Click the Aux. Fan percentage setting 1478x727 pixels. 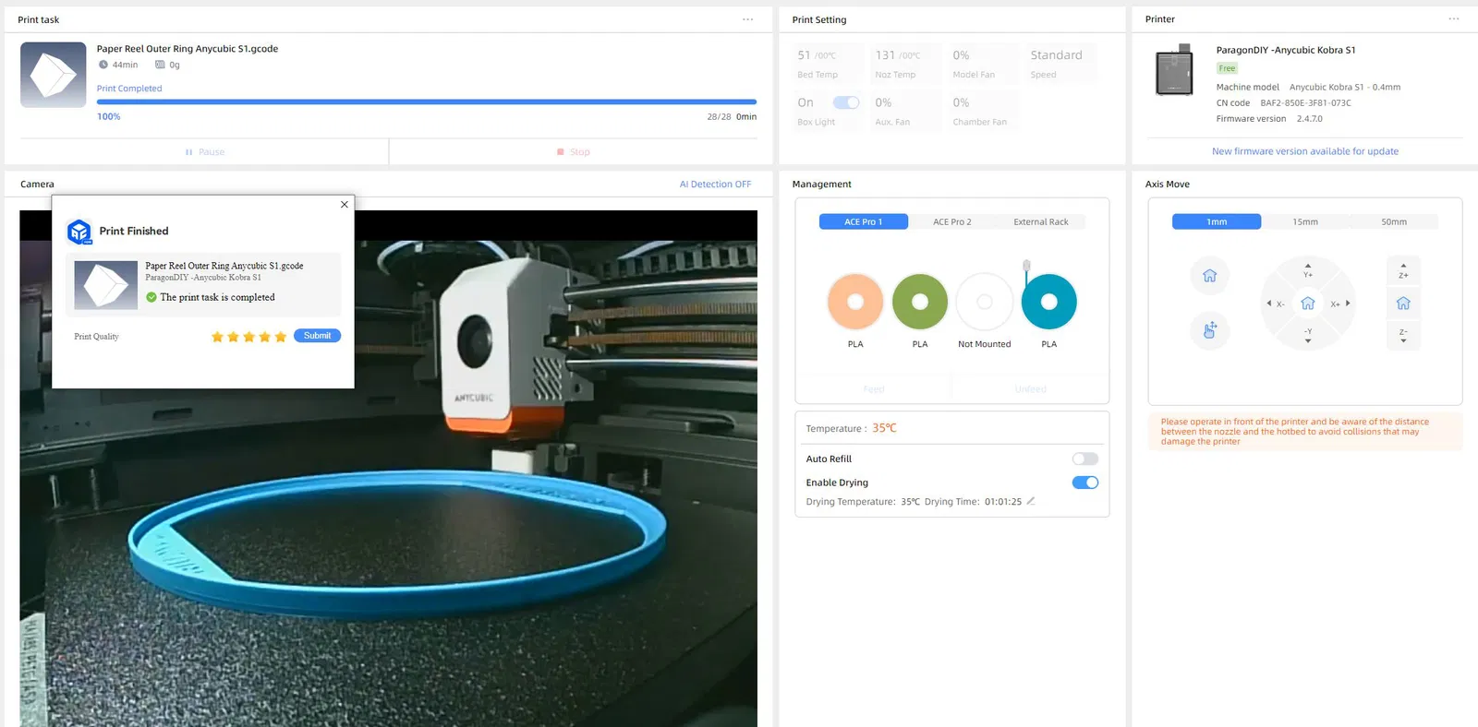905,111
